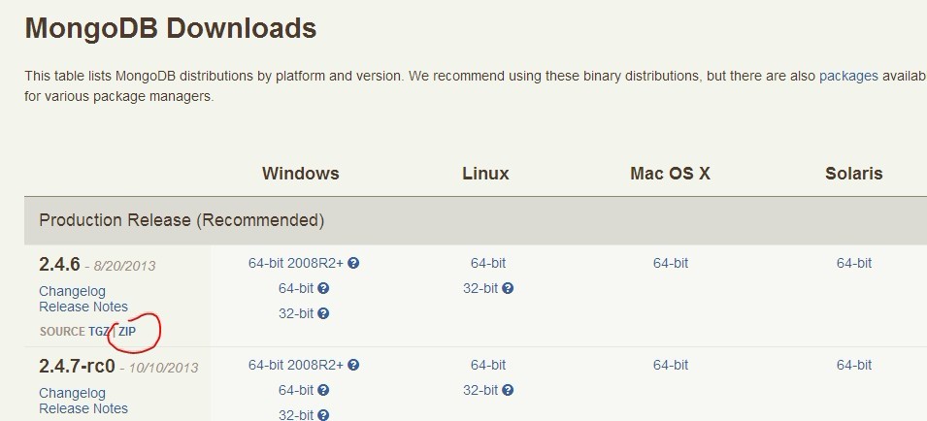The image size is (927, 421).
Task: Open the 2.4.7-rc0 Changelog
Action: coord(72,393)
